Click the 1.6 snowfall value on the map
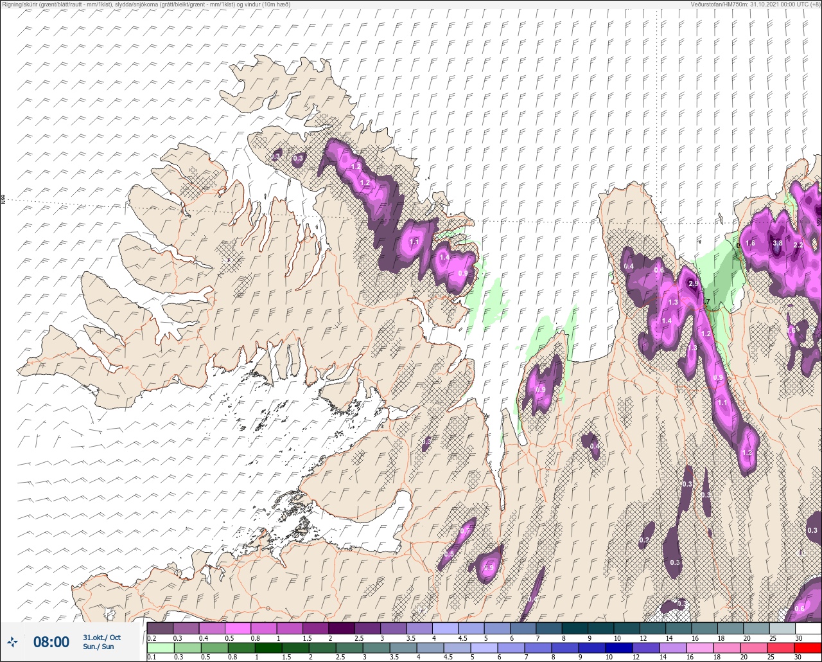The width and height of the screenshot is (822, 662). [x=750, y=243]
